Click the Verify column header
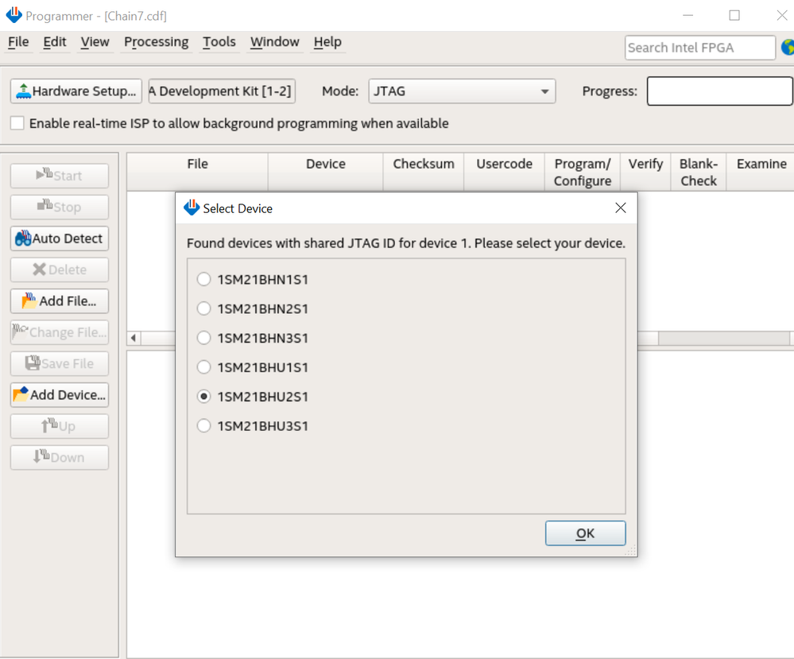The image size is (794, 659). [x=645, y=173]
